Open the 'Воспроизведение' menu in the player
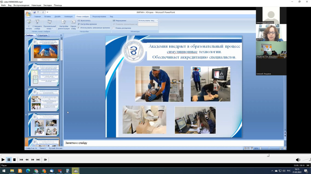311x174 pixels. (x=22, y=5)
